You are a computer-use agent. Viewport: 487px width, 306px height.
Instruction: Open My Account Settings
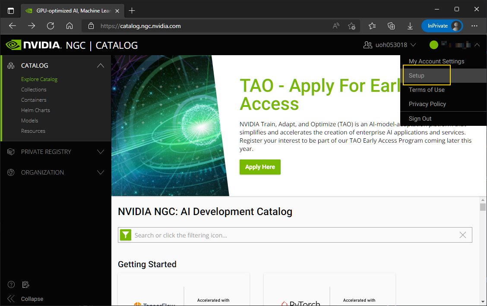pyautogui.click(x=436, y=61)
